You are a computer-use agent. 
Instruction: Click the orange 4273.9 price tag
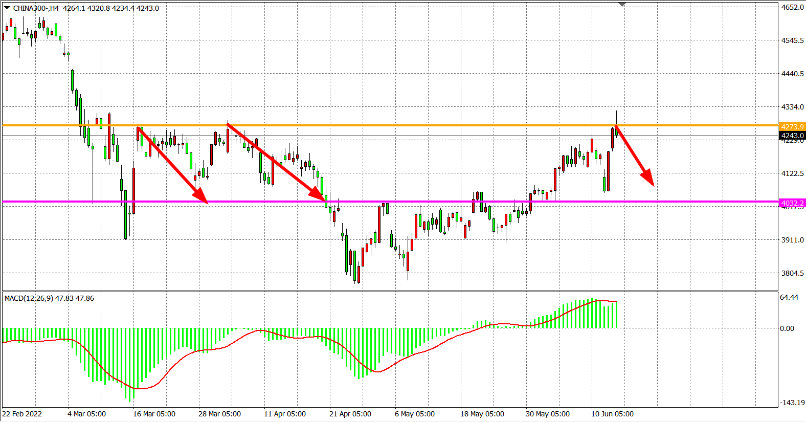coord(792,126)
